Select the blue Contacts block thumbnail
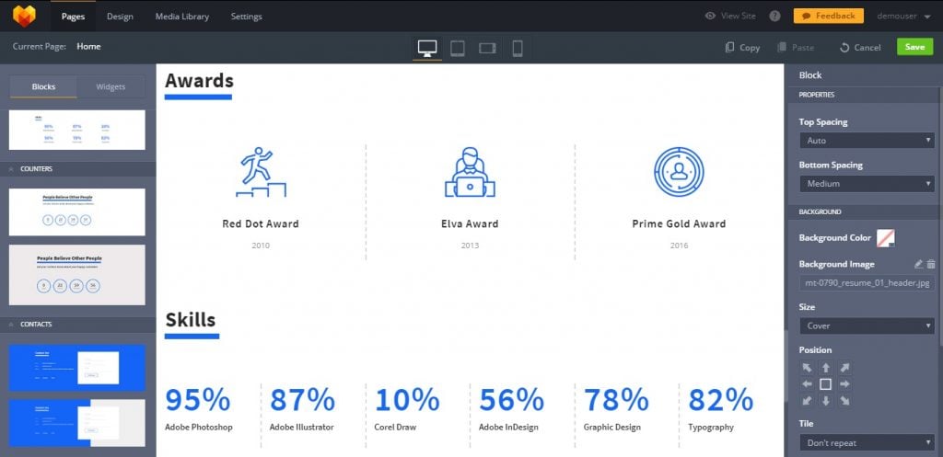Viewport: 943px width, 457px height. (x=77, y=366)
